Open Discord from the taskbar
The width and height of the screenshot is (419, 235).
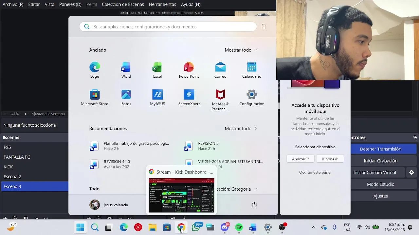click(x=225, y=227)
